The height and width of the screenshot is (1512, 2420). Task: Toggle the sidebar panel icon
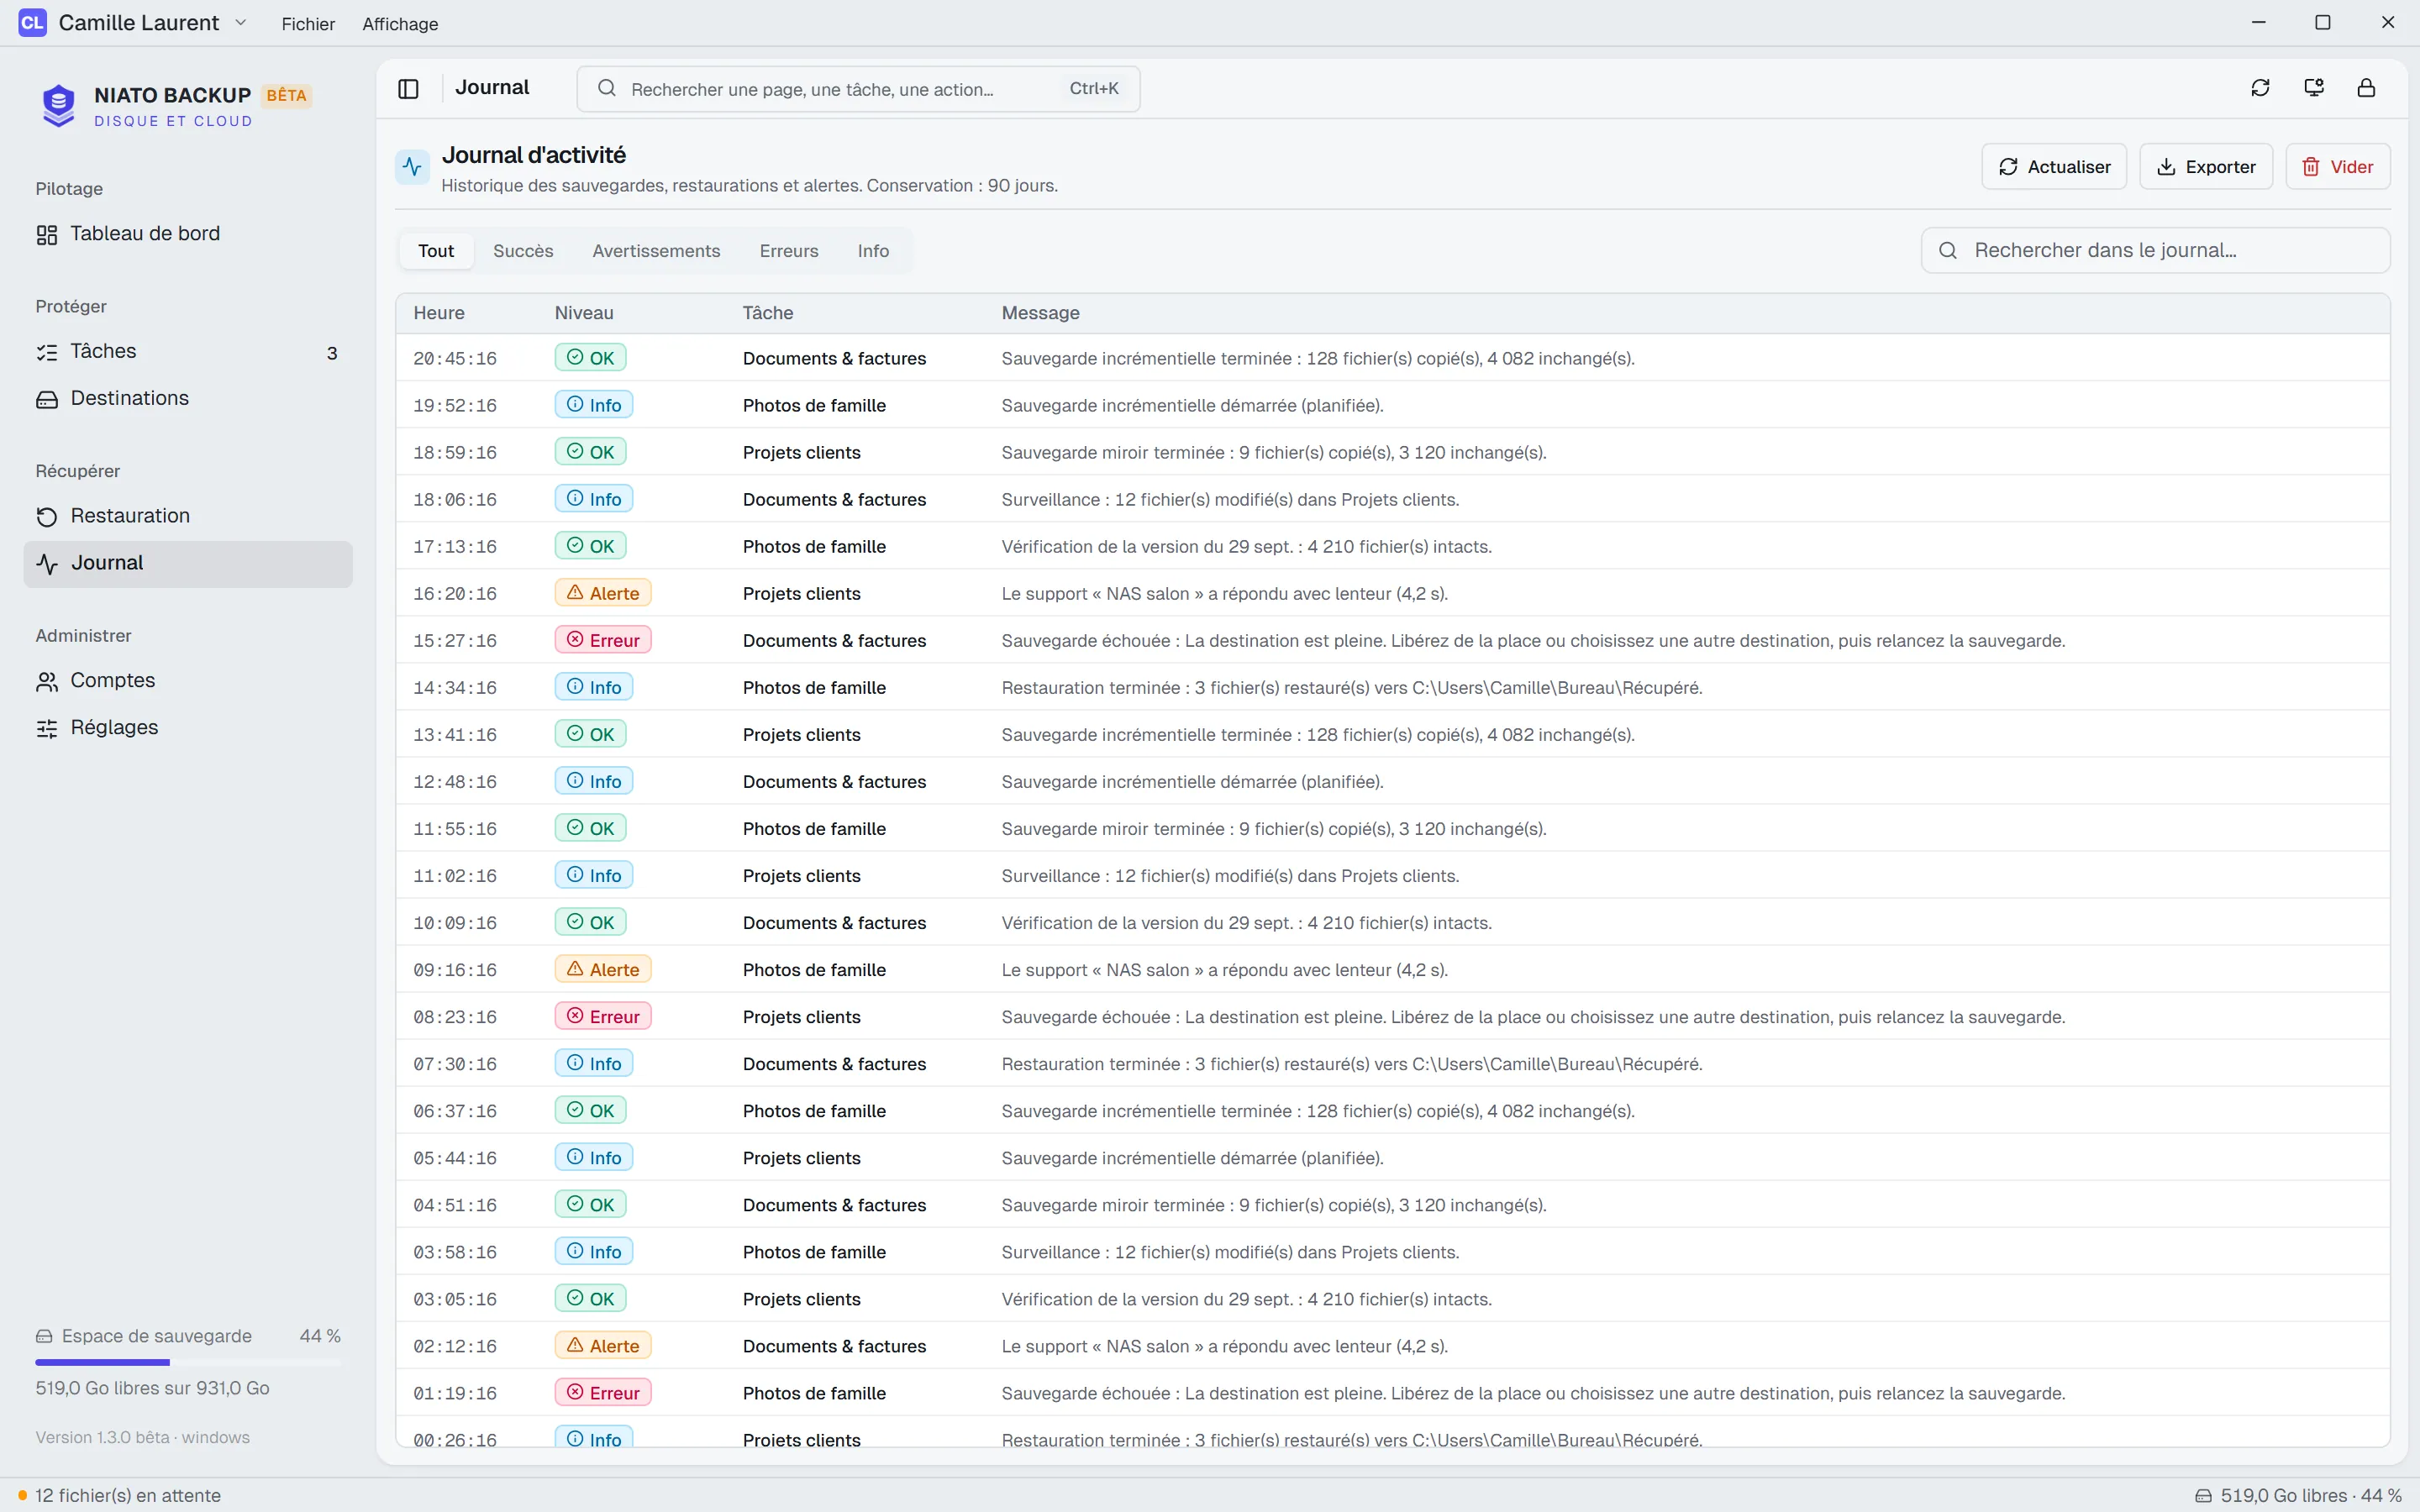pyautogui.click(x=408, y=88)
